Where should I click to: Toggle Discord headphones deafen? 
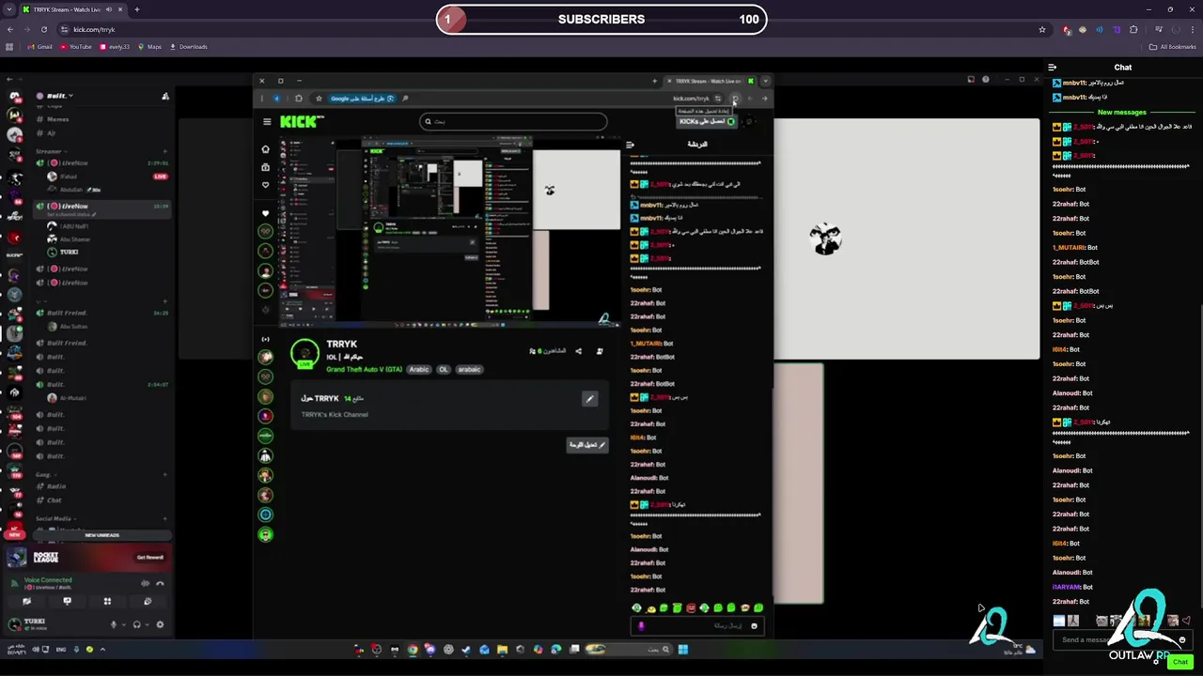coord(137,624)
